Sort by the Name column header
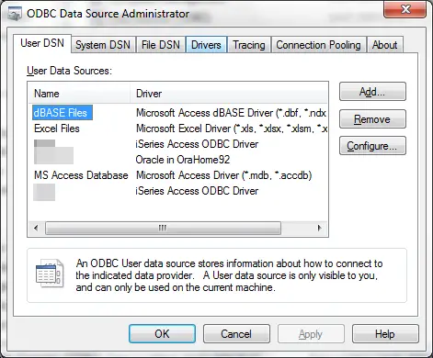Viewport: 433px width, 358px height. pyautogui.click(x=79, y=94)
